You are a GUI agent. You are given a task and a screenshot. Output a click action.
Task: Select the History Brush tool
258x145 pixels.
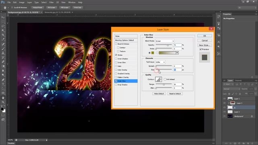[x=3, y=57]
